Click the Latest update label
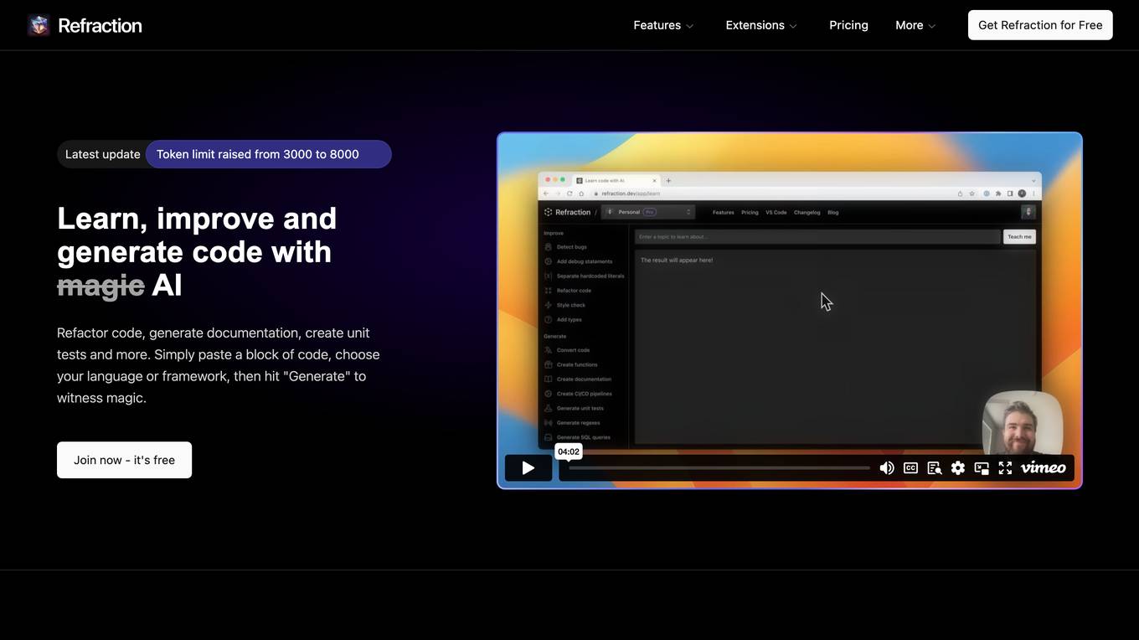Image resolution: width=1139 pixels, height=640 pixels. (x=102, y=154)
